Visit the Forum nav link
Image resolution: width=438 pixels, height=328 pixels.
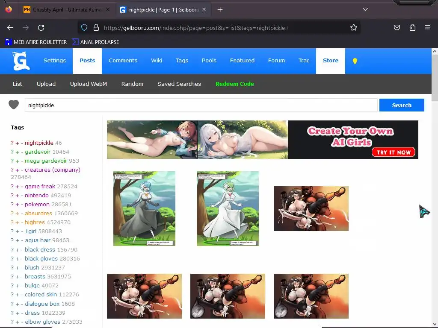coord(276,61)
